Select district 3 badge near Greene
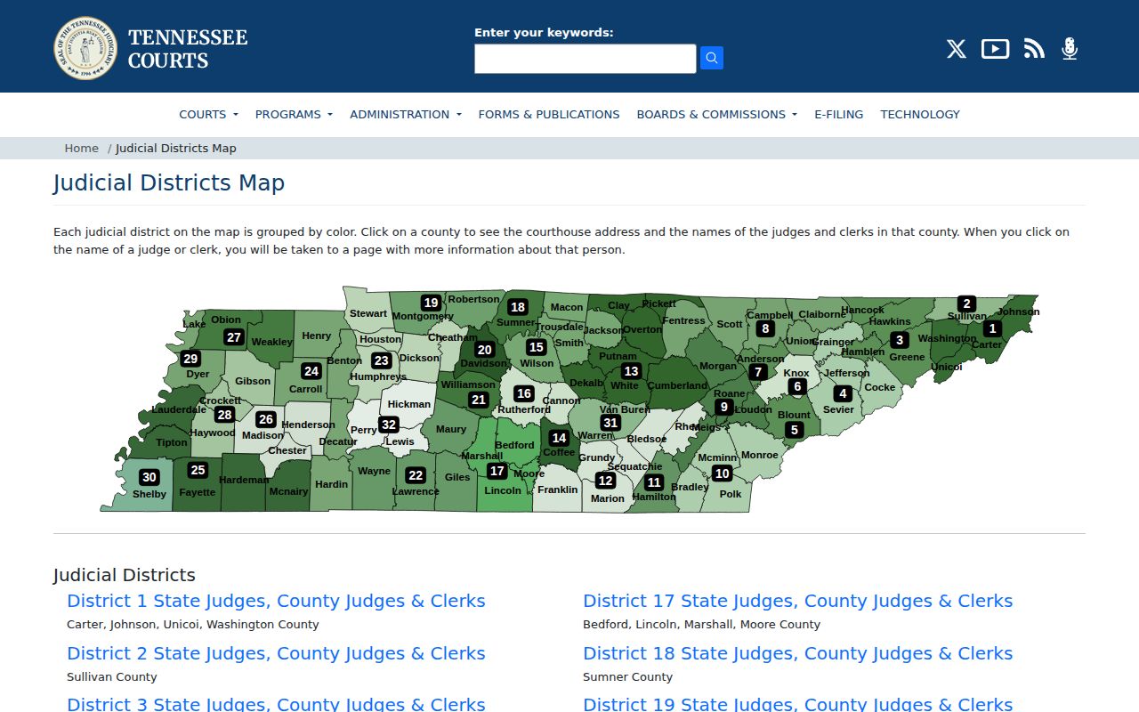This screenshot has height=712, width=1139. click(900, 340)
